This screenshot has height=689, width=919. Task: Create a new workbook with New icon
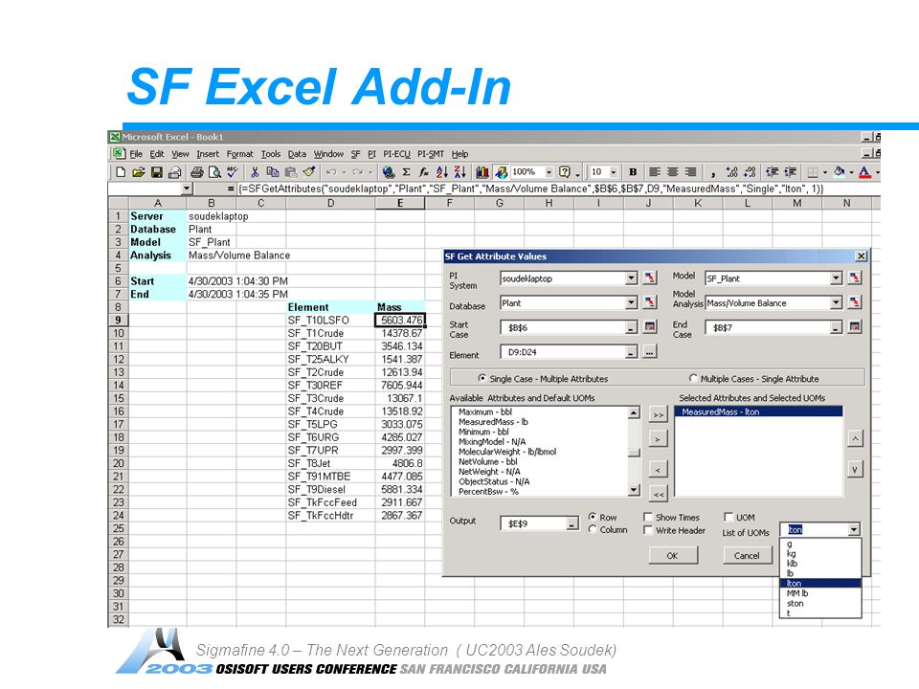point(121,171)
